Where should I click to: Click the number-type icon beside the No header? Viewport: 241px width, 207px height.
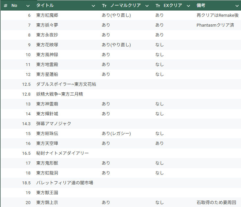click(6, 6)
